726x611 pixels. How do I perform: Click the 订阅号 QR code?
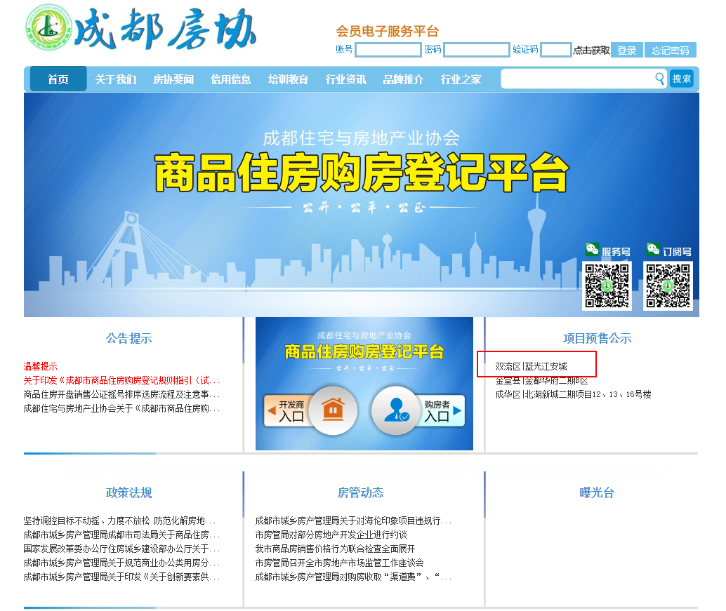click(x=668, y=286)
